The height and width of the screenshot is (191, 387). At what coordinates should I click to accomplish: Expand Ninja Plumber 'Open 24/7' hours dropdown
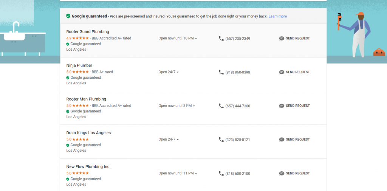click(169, 72)
